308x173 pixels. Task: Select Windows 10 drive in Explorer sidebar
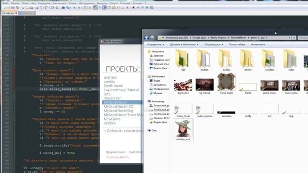click(159, 118)
